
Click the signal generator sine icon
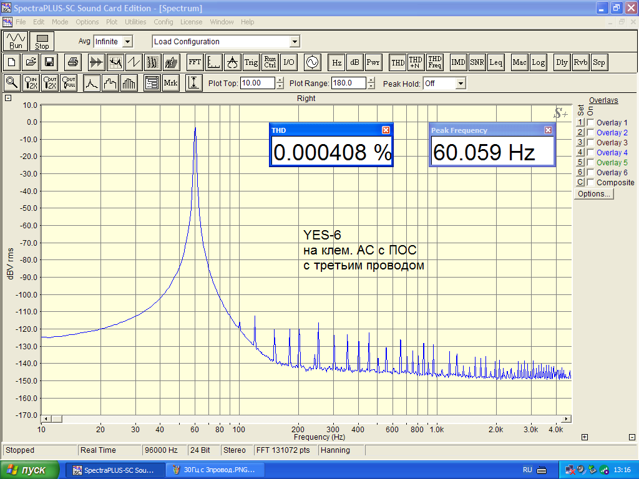(311, 62)
